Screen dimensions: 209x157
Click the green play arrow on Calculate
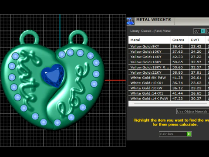189,134
